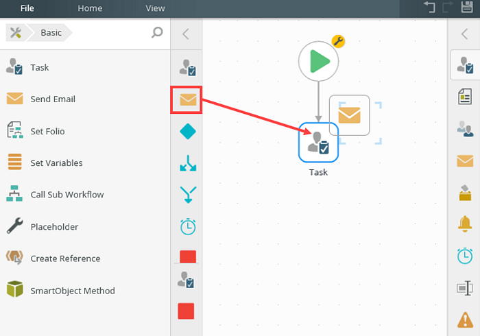Click the Task label on canvas
The image size is (480, 336).
(x=318, y=172)
